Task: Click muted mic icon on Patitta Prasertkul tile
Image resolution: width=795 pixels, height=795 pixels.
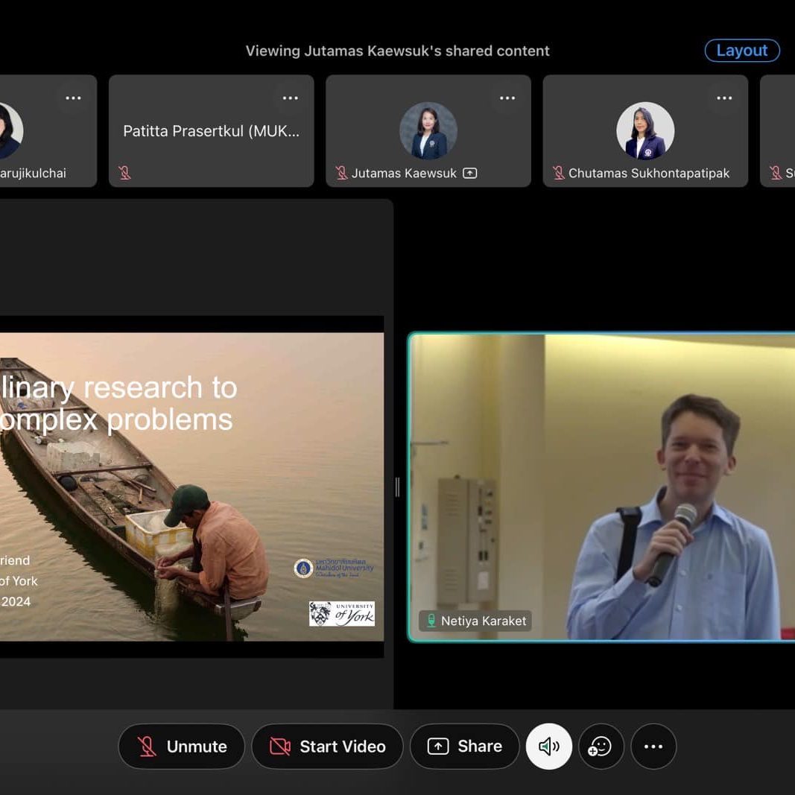Action: click(x=124, y=173)
